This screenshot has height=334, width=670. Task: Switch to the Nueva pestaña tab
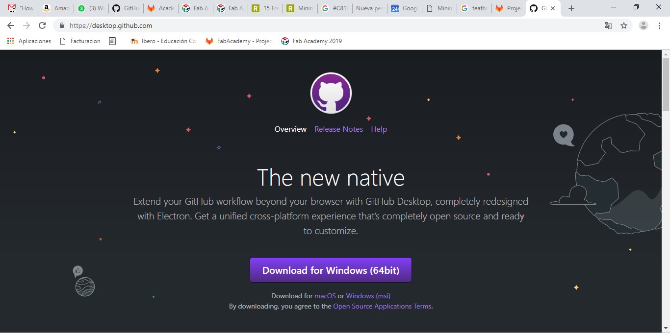click(369, 8)
